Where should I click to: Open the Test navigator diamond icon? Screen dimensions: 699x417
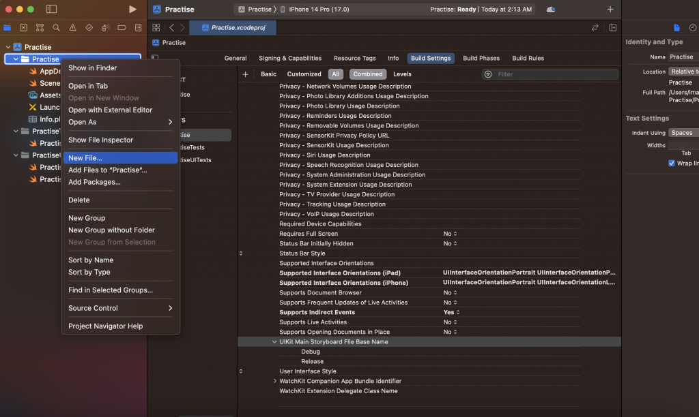[89, 27]
